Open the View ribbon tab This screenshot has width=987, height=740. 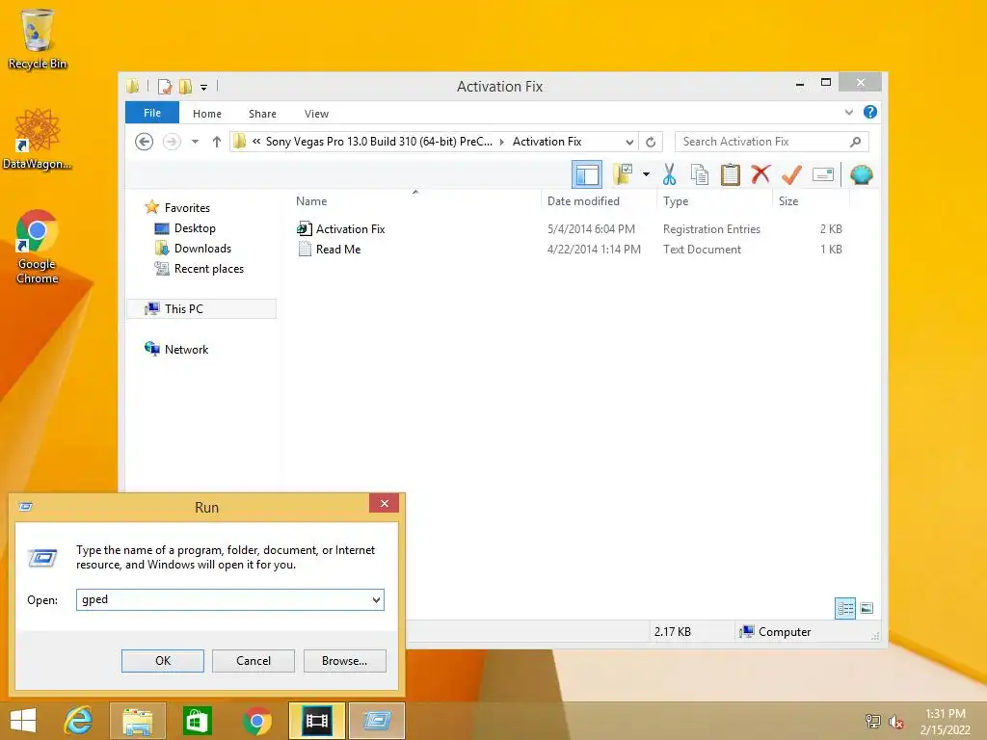click(x=316, y=114)
